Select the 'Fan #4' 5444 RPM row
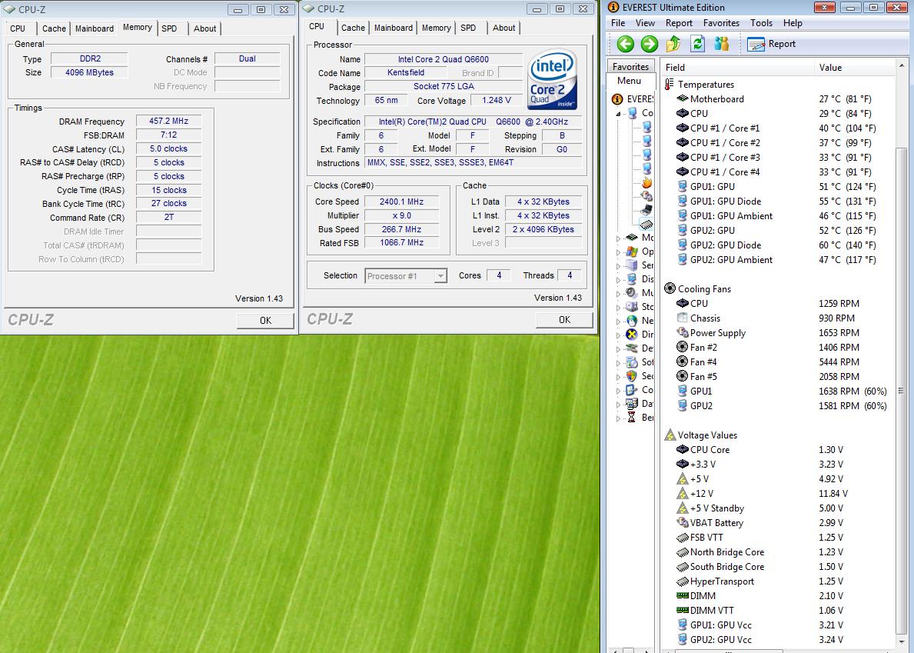914x653 pixels. pos(778,362)
